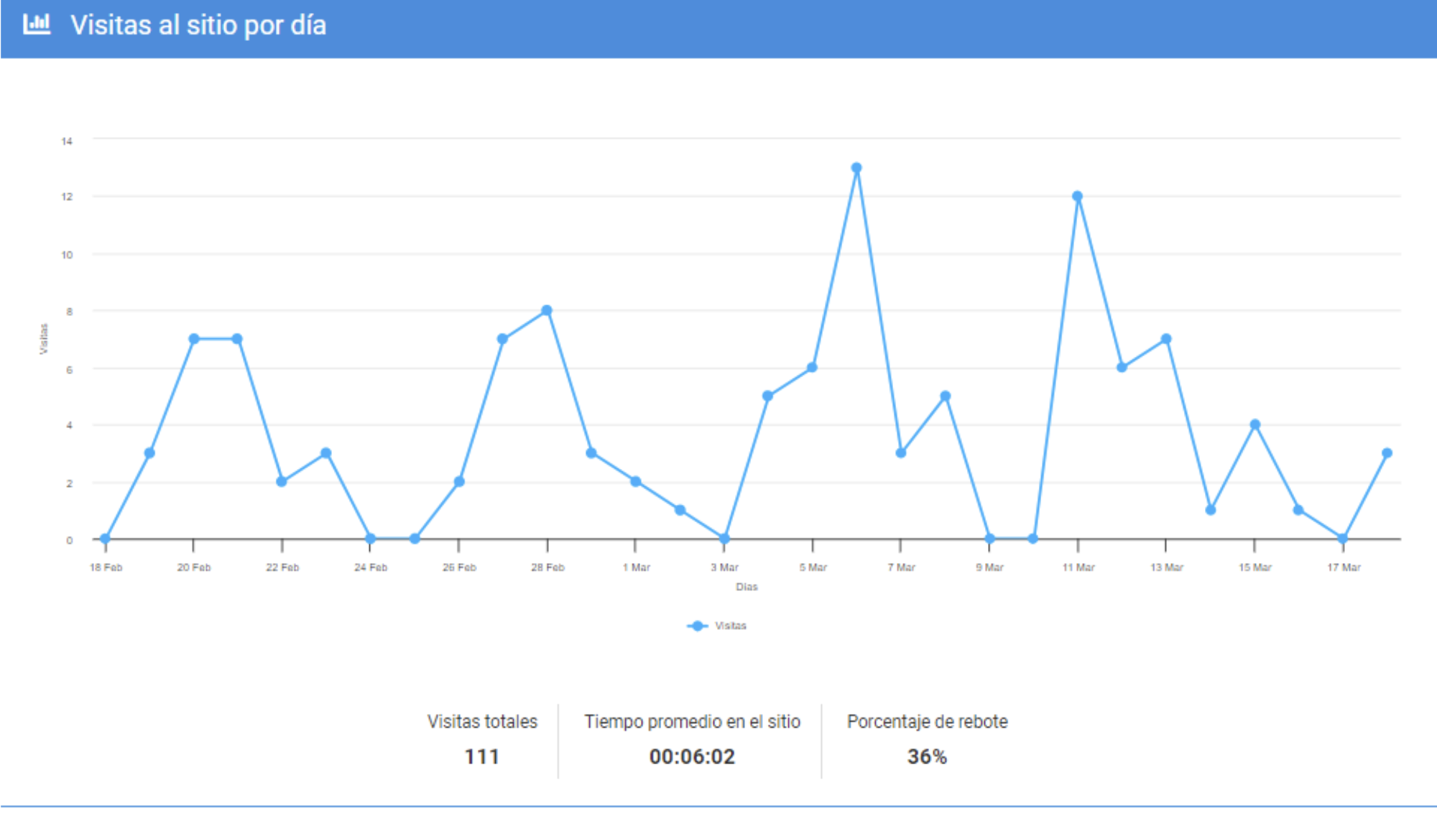
Task: Click the Visitas totales value 111
Action: tap(481, 756)
